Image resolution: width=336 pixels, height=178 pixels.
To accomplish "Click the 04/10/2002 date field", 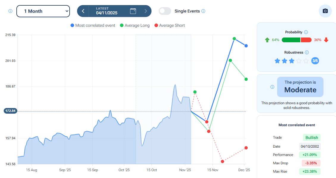I will click(310, 146).
